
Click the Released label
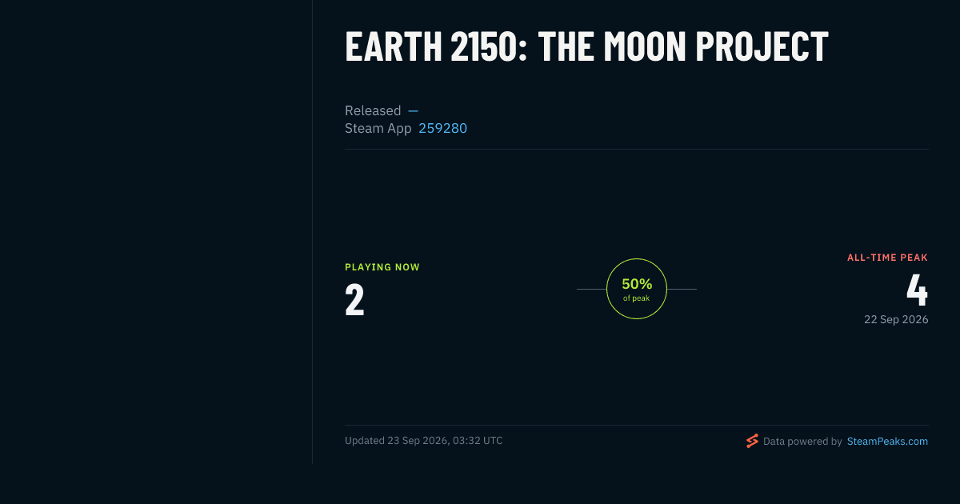pyautogui.click(x=373, y=110)
